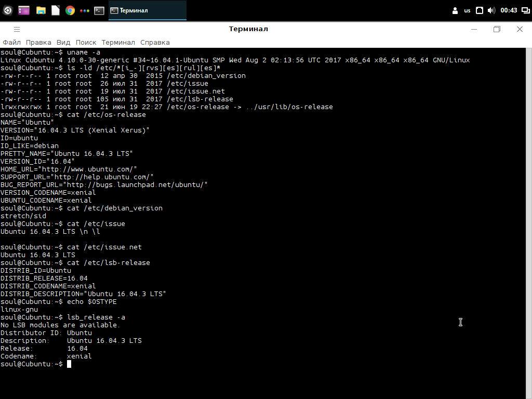Click at the terminal prompt cursor
Viewport: 532px width, 399px height.
pos(69,364)
